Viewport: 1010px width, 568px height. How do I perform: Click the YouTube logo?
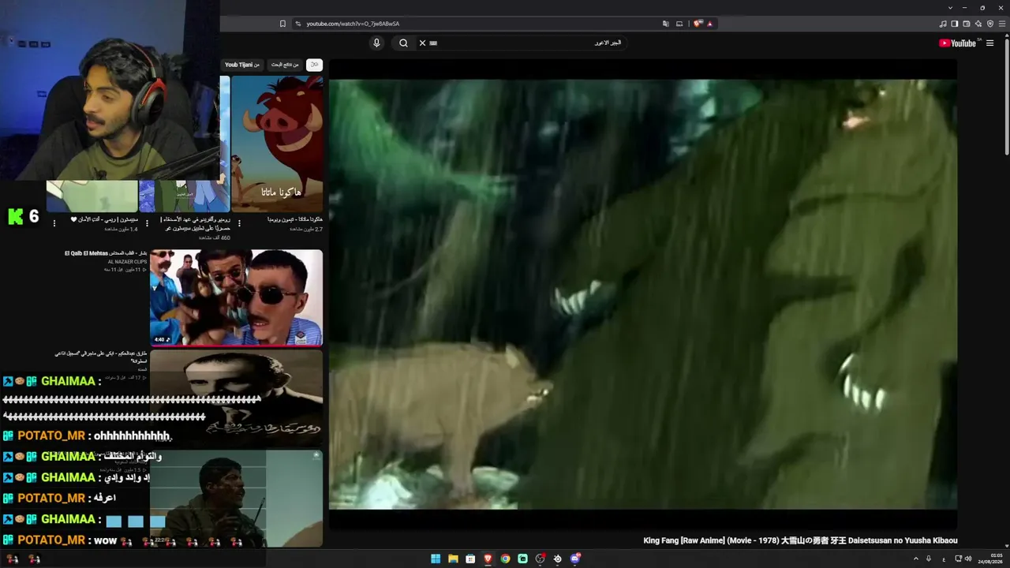[959, 43]
